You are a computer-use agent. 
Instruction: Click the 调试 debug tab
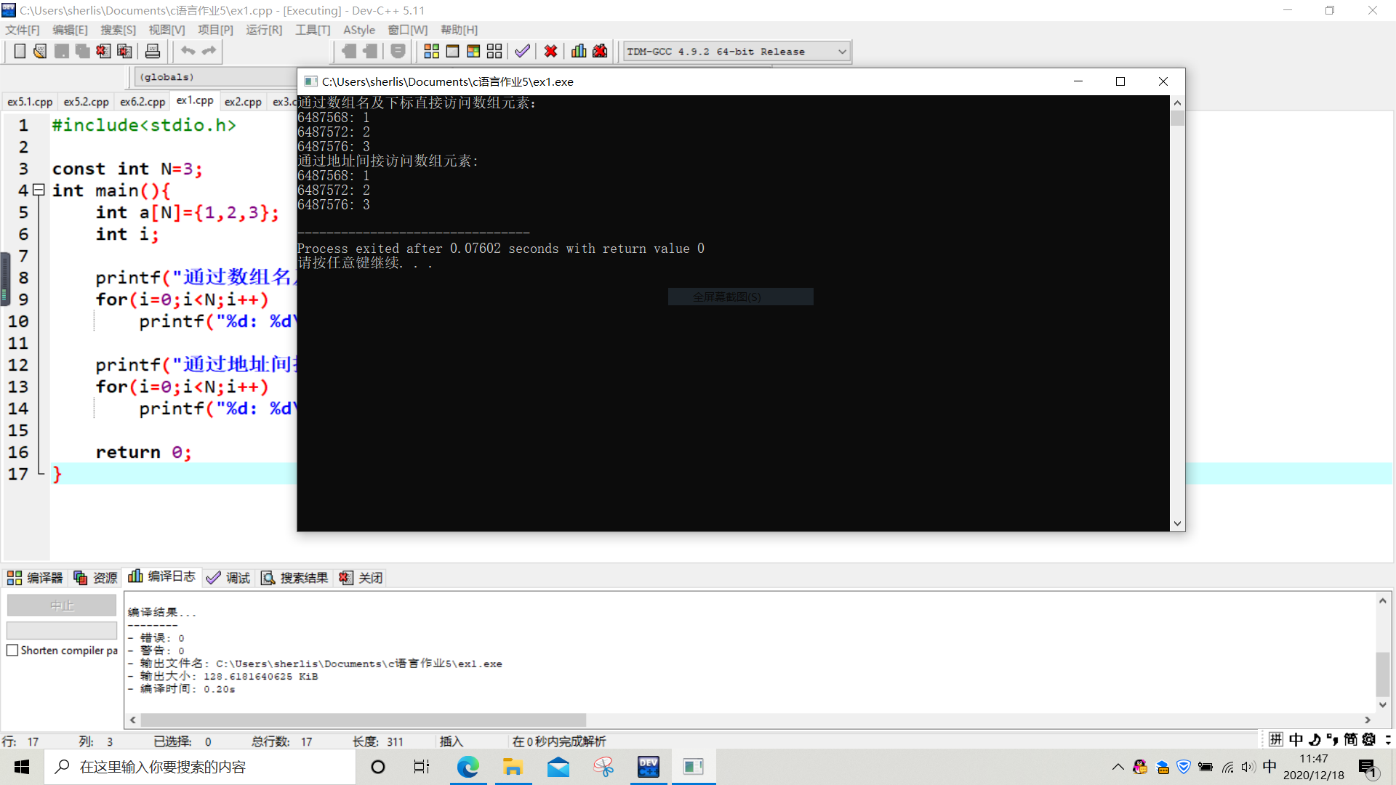229,578
